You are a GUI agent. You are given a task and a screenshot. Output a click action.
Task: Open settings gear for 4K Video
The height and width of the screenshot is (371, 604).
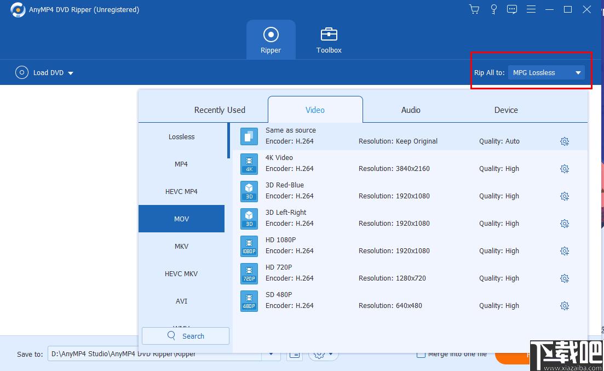click(x=565, y=169)
